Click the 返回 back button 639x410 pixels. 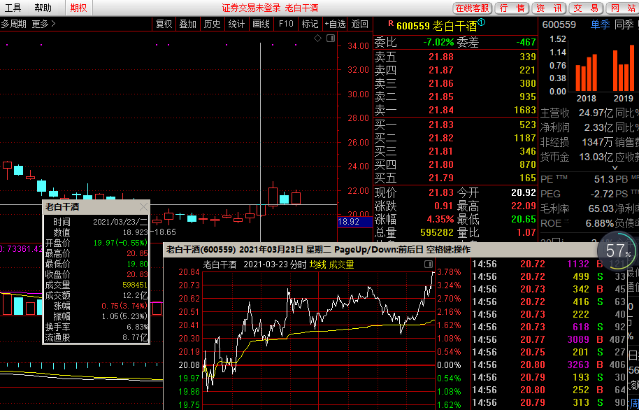tap(359, 24)
